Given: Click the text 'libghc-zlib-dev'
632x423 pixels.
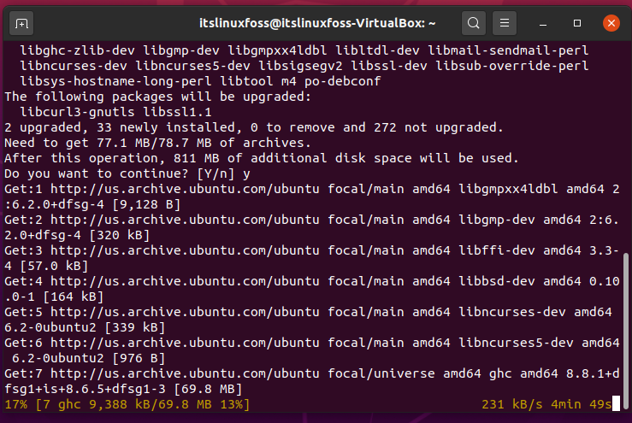Looking at the screenshot, I should [77, 50].
